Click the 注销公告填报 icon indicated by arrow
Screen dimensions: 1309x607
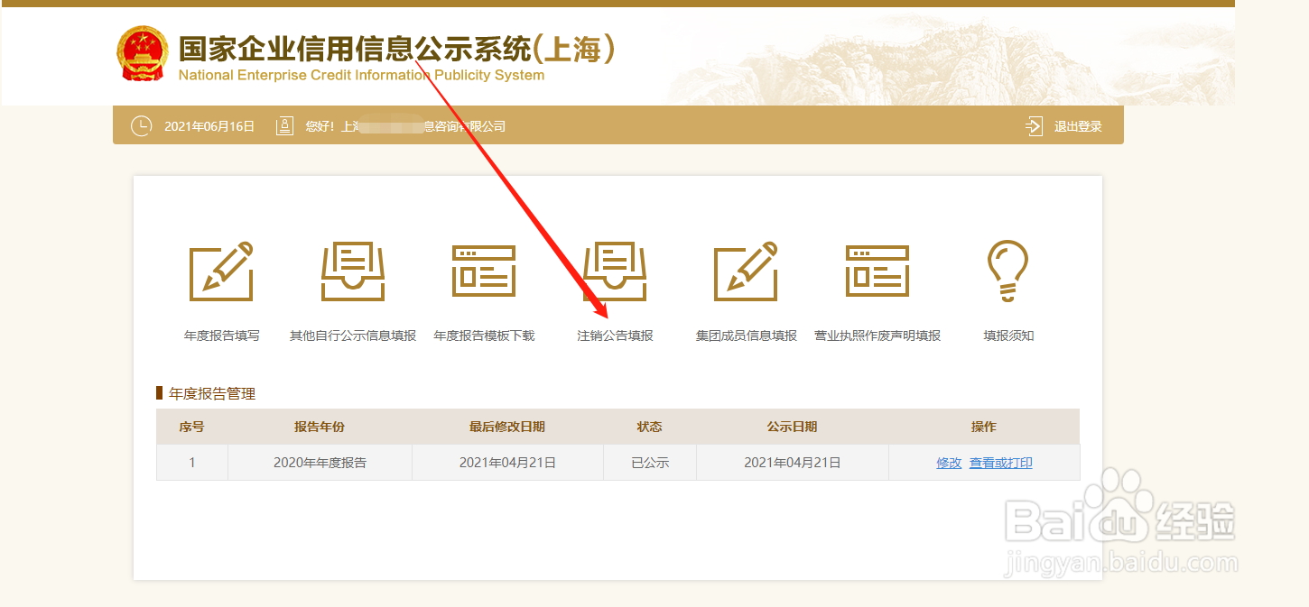[614, 269]
